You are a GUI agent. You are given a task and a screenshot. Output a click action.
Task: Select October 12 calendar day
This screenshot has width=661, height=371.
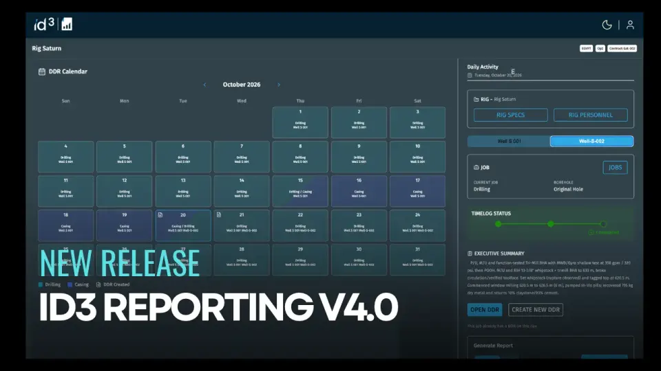coord(125,191)
